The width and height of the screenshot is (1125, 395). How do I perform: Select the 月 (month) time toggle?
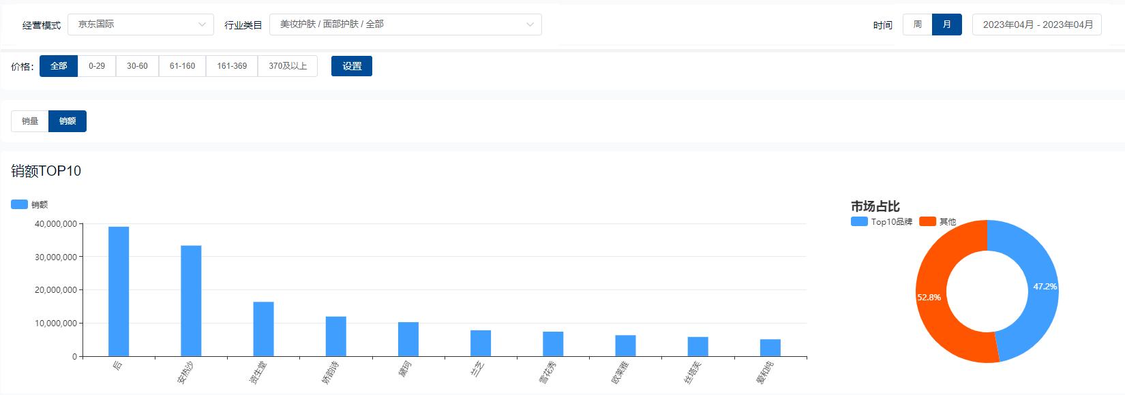(x=946, y=25)
